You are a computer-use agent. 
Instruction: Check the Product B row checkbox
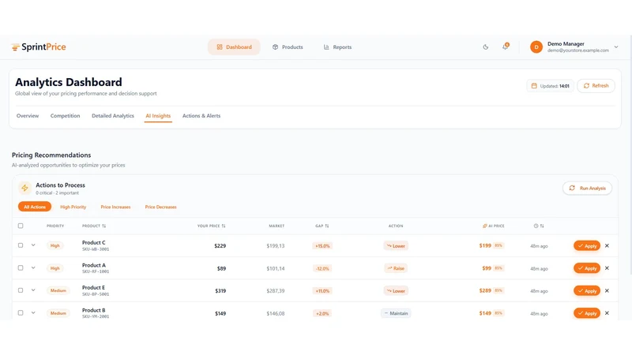(21, 312)
